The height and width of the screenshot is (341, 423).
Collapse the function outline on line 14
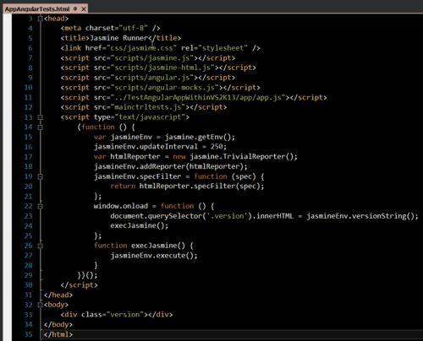pos(41,127)
